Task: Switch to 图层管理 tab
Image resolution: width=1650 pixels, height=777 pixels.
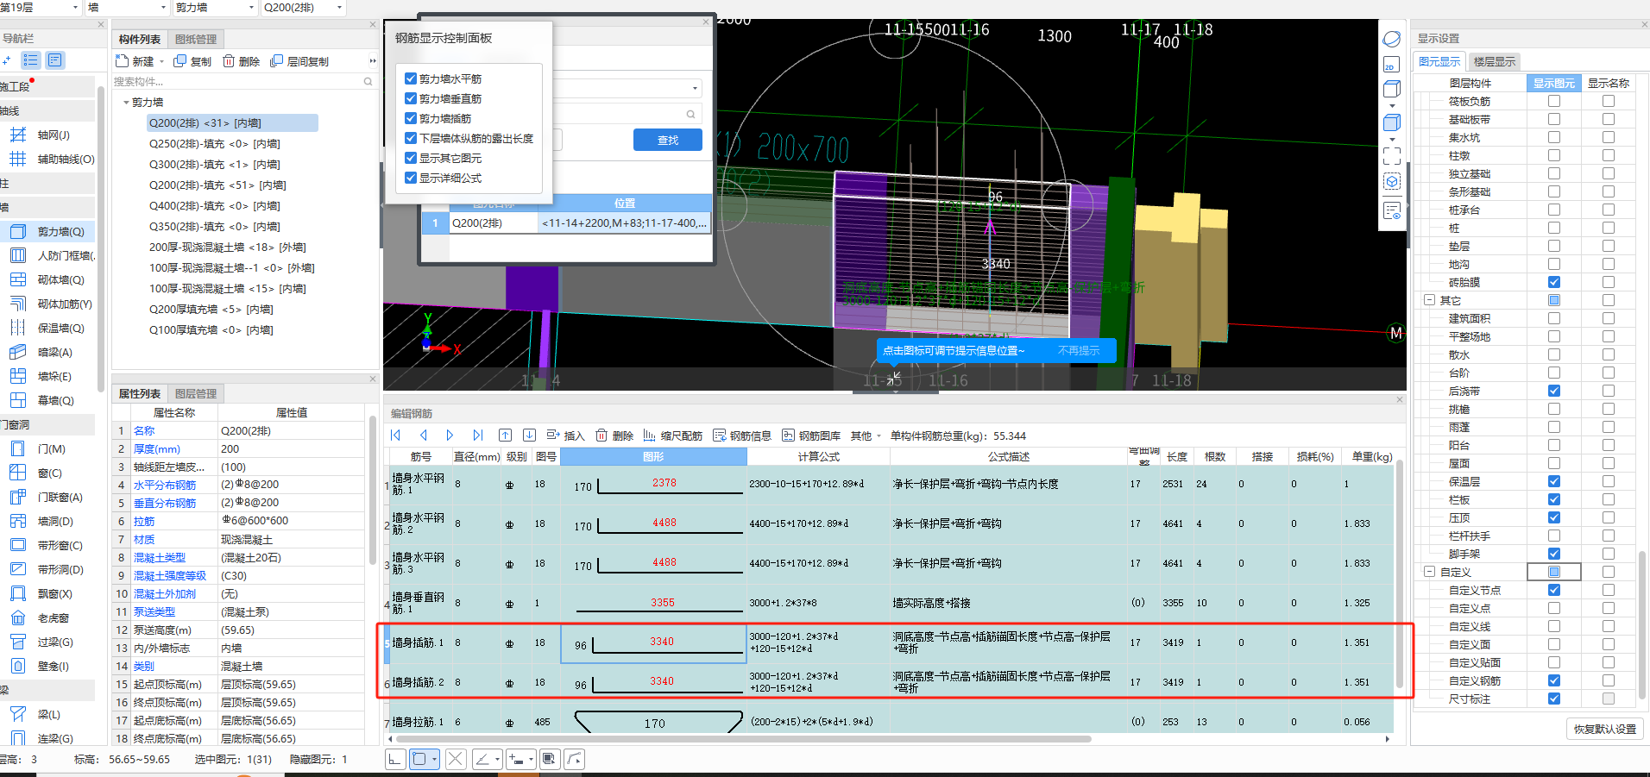Action: [x=196, y=394]
